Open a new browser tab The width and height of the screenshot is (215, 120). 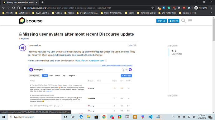[42, 2]
